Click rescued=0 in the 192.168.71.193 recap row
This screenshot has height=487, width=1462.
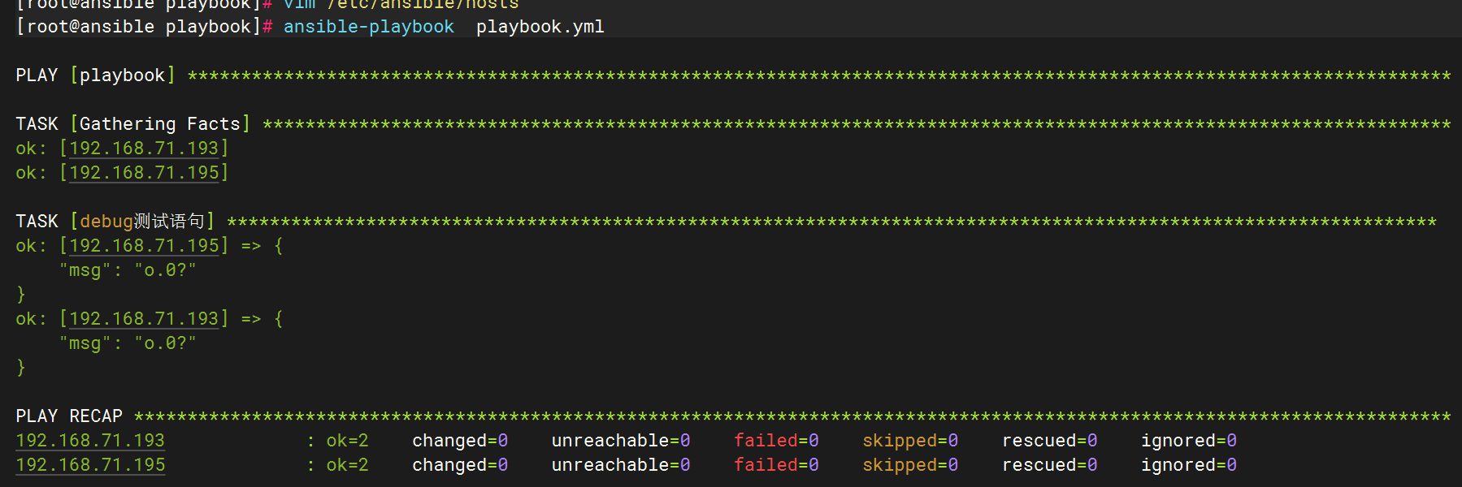point(1050,441)
